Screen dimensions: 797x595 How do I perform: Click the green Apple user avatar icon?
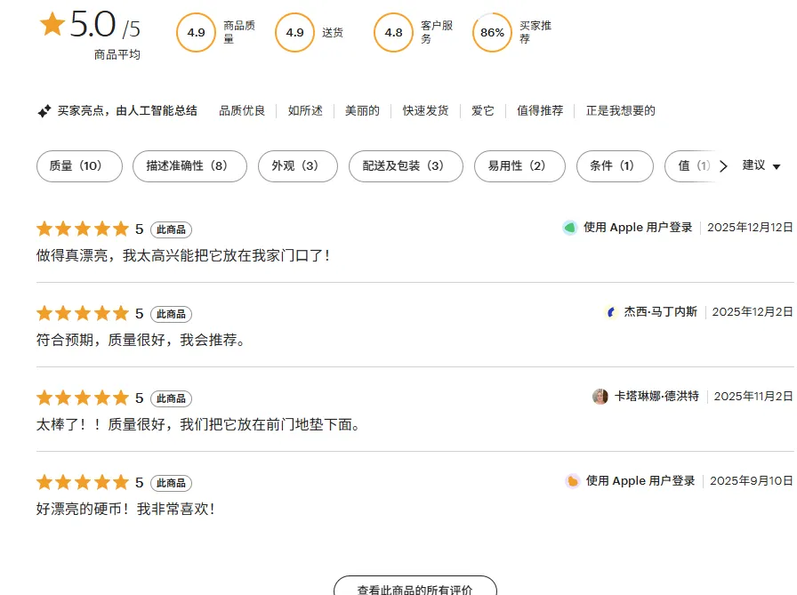[570, 228]
